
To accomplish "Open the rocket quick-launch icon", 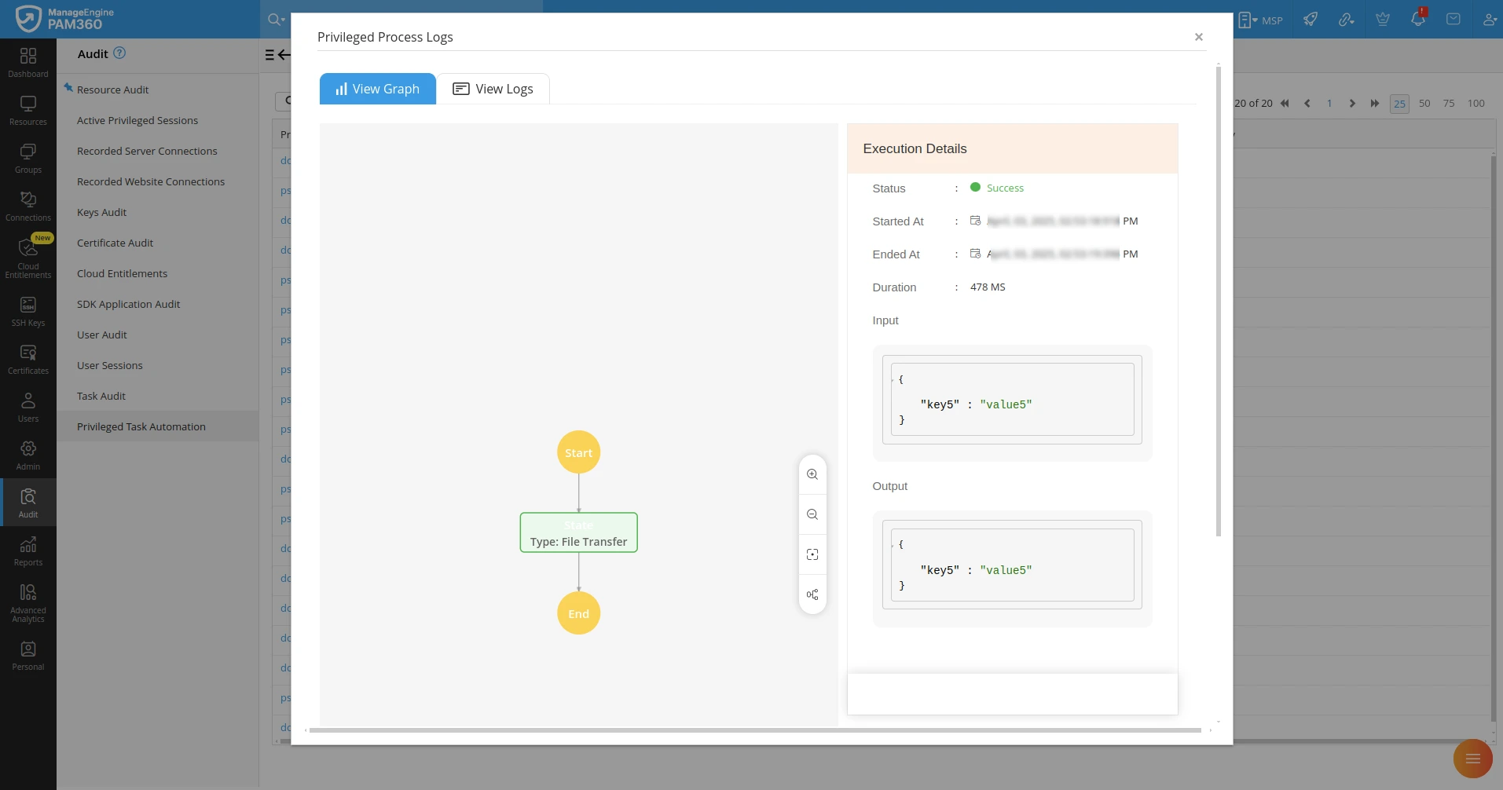I will click(1311, 19).
